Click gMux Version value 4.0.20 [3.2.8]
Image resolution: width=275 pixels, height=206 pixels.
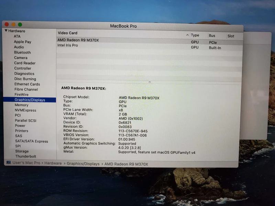coord(130,148)
